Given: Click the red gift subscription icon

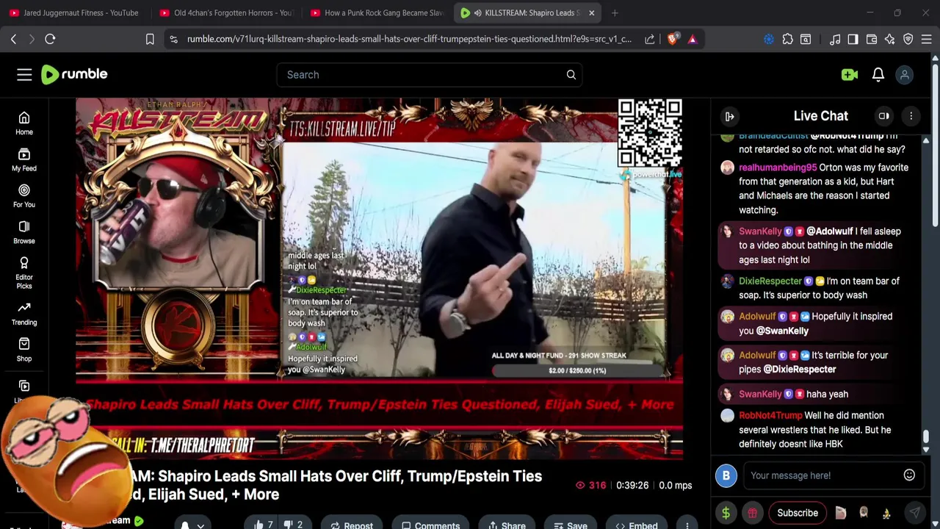Looking at the screenshot, I should 752,513.
